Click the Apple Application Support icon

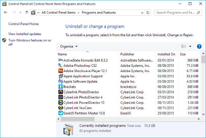click(61, 76)
